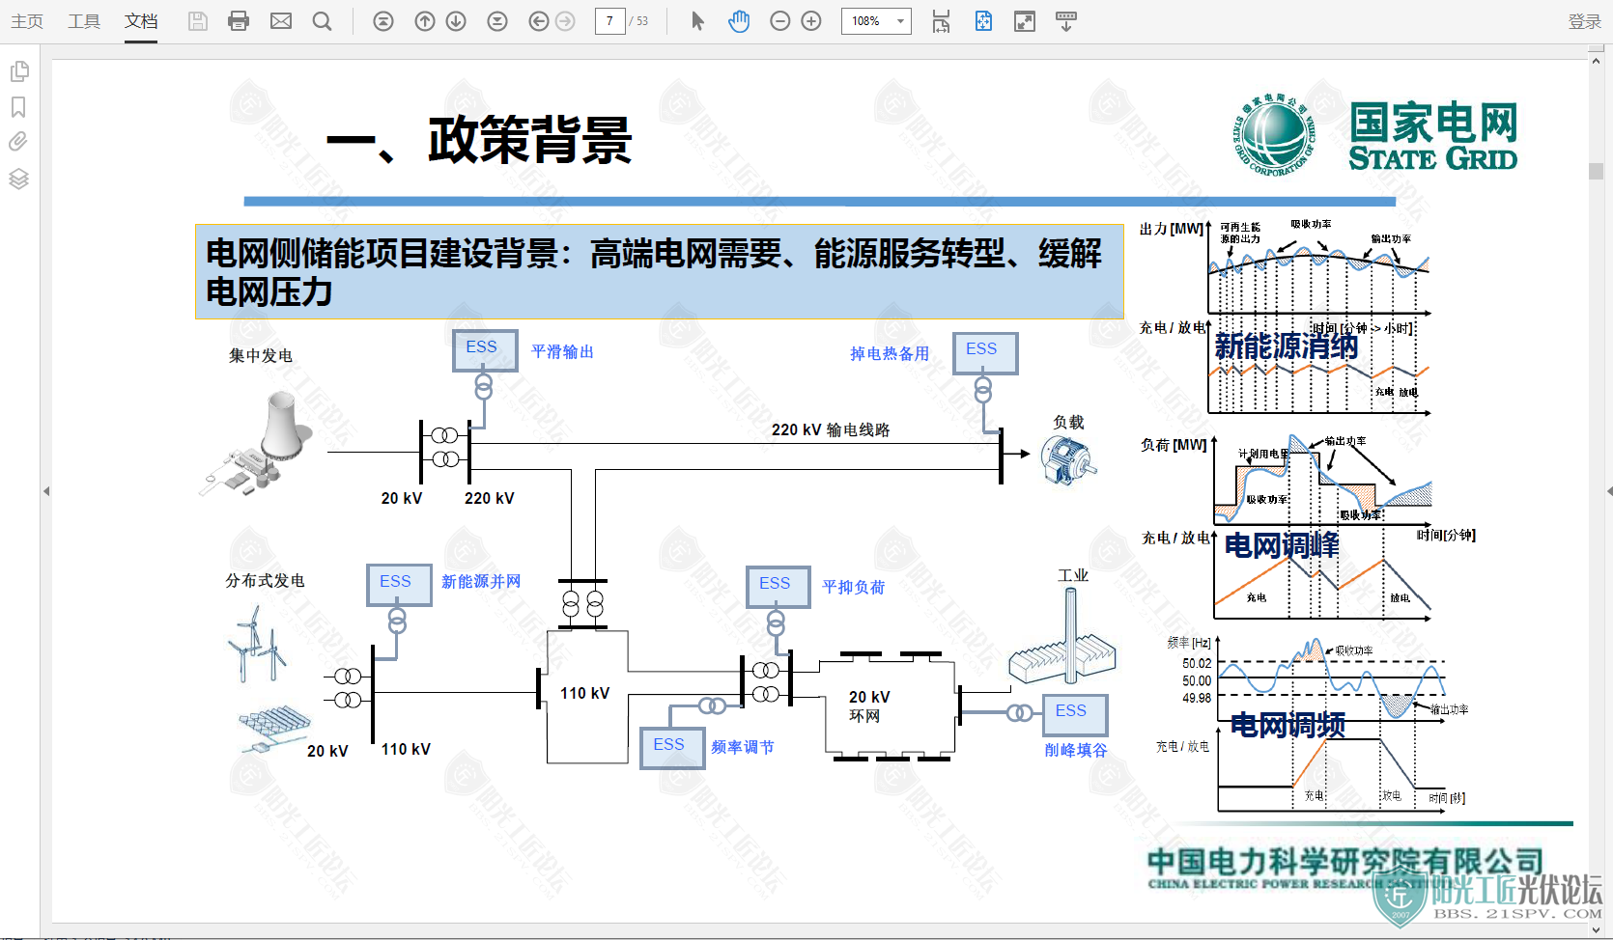Click the ESS box beside 平滑输出
This screenshot has height=940, width=1613.
click(x=485, y=351)
